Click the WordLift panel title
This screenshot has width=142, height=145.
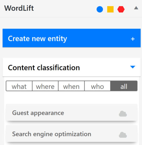pyautogui.click(x=19, y=8)
